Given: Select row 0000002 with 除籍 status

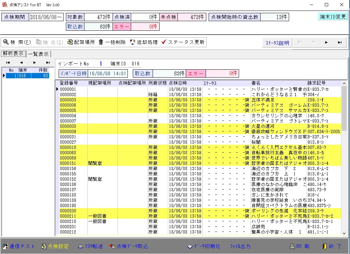Looking at the screenshot, I should pyautogui.click(x=200, y=94).
